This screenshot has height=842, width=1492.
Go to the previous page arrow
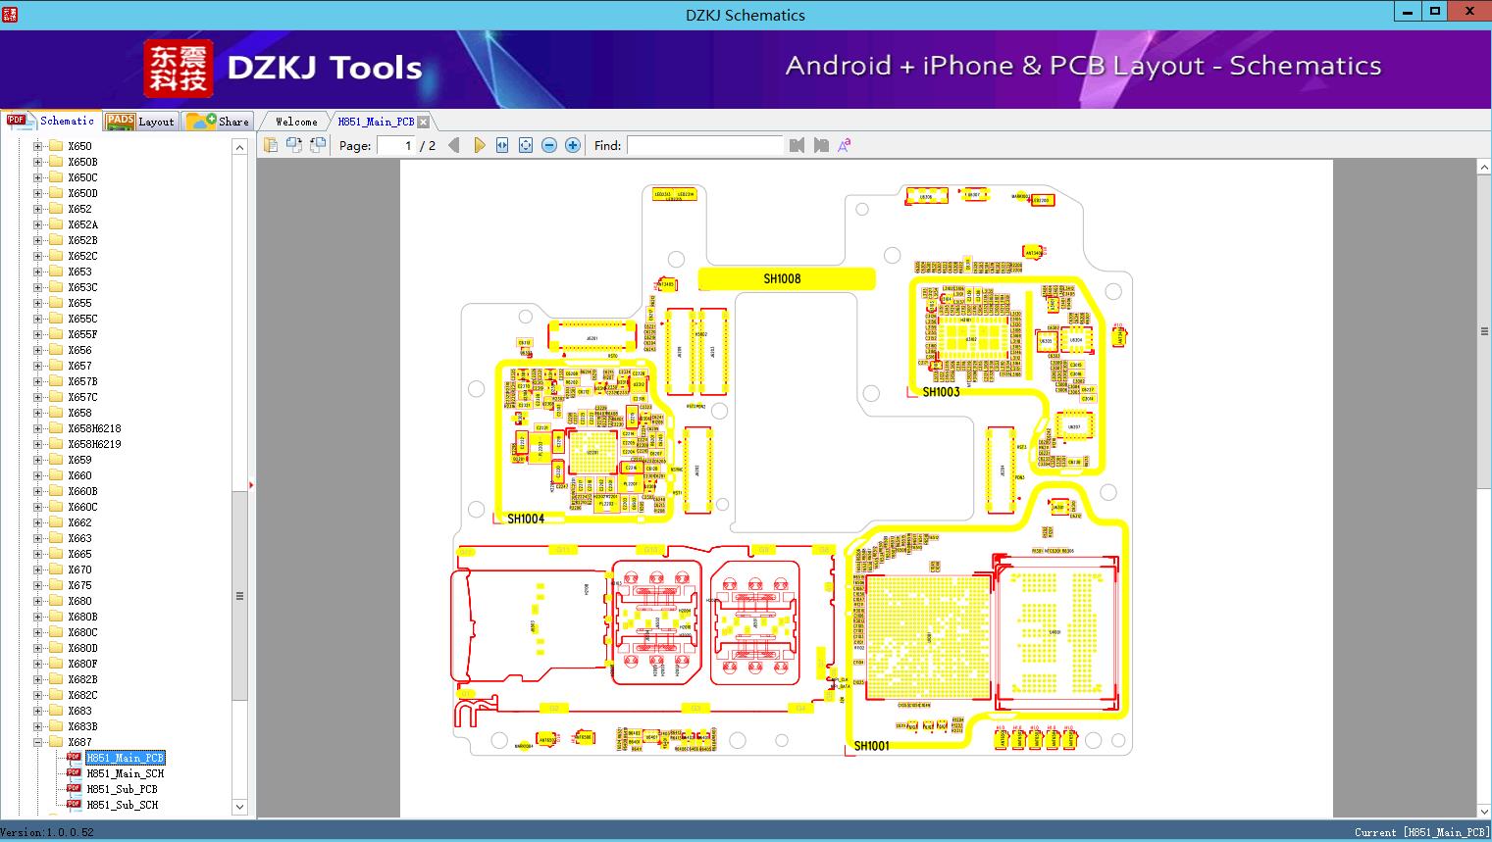pos(453,145)
